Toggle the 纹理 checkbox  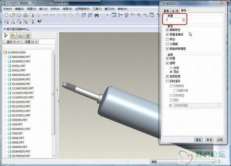[167, 58]
